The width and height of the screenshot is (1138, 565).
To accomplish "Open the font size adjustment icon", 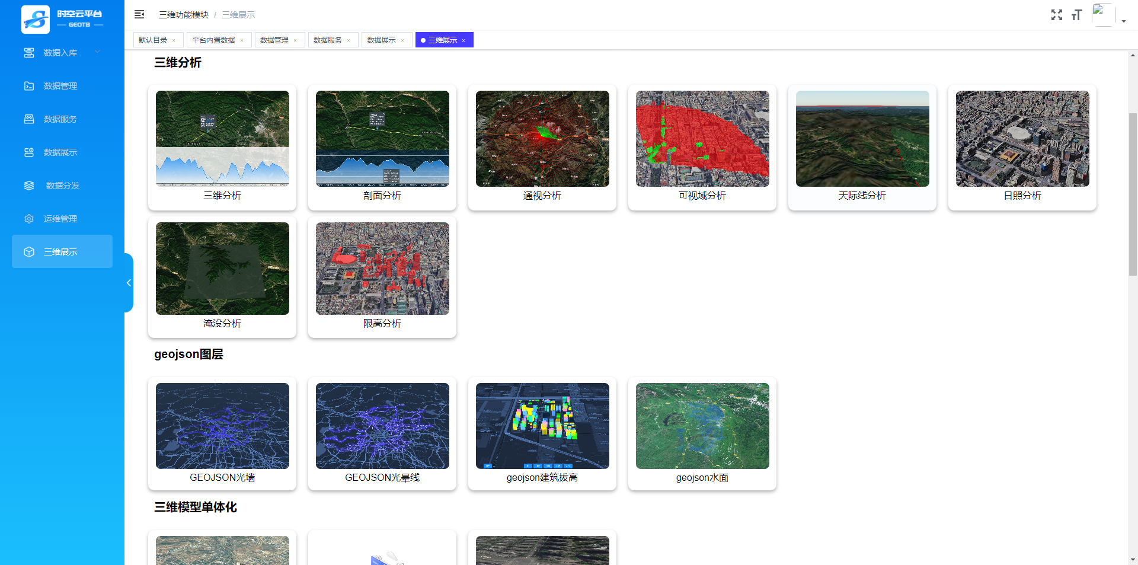I will [x=1076, y=15].
